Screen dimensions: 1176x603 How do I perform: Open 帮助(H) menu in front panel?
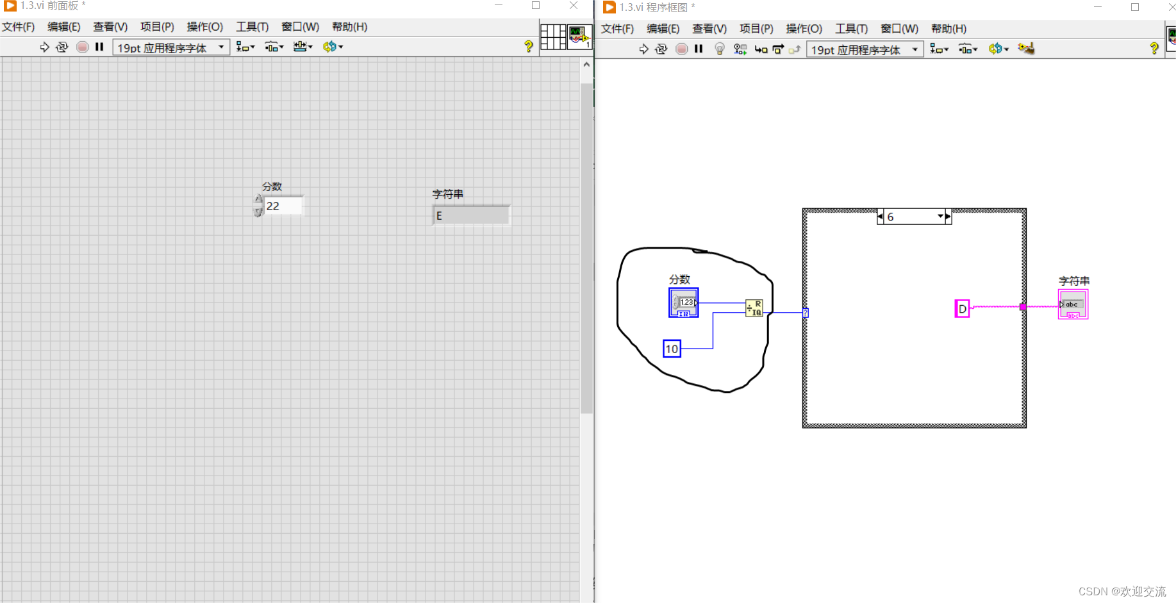[349, 27]
